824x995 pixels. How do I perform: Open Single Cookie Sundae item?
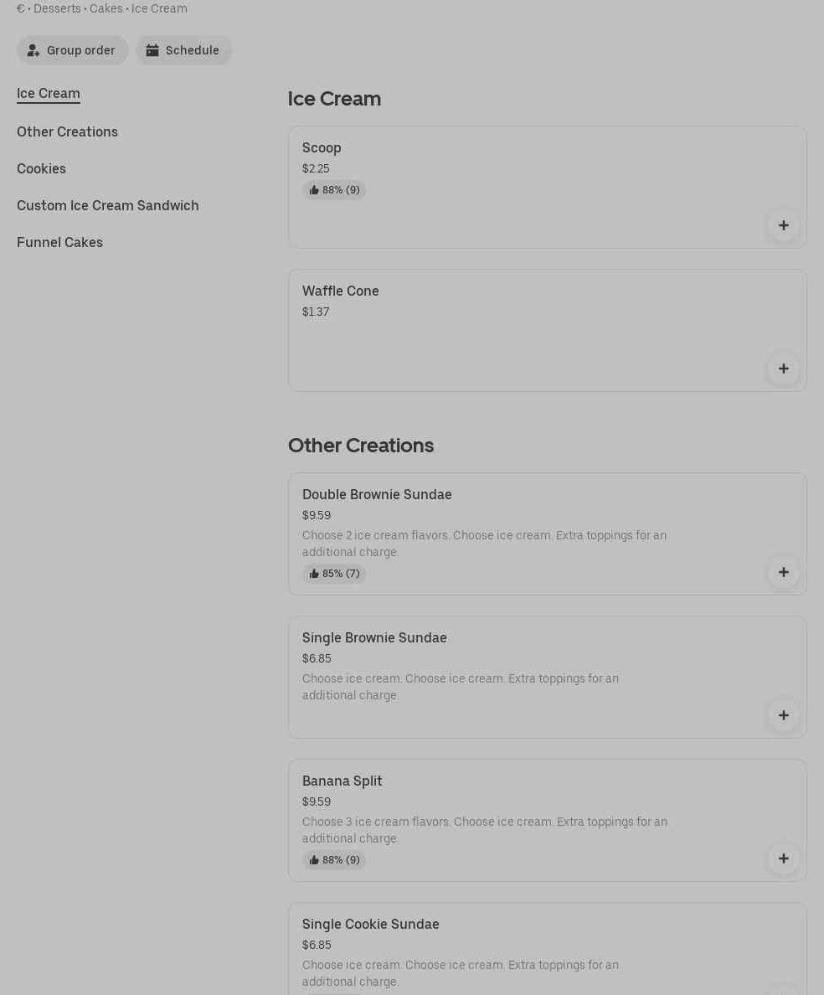pos(370,924)
